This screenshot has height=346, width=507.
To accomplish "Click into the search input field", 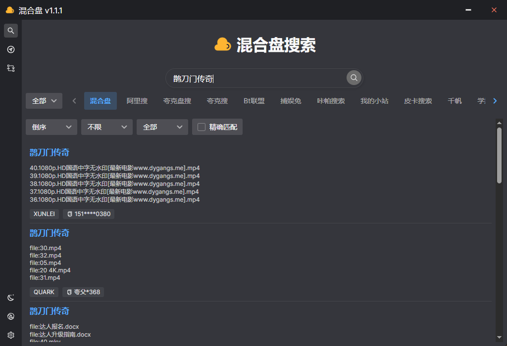I will [257, 79].
